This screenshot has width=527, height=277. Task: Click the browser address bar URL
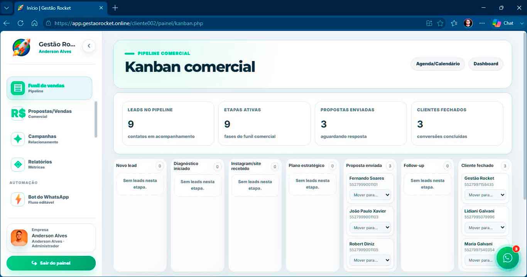(x=129, y=23)
